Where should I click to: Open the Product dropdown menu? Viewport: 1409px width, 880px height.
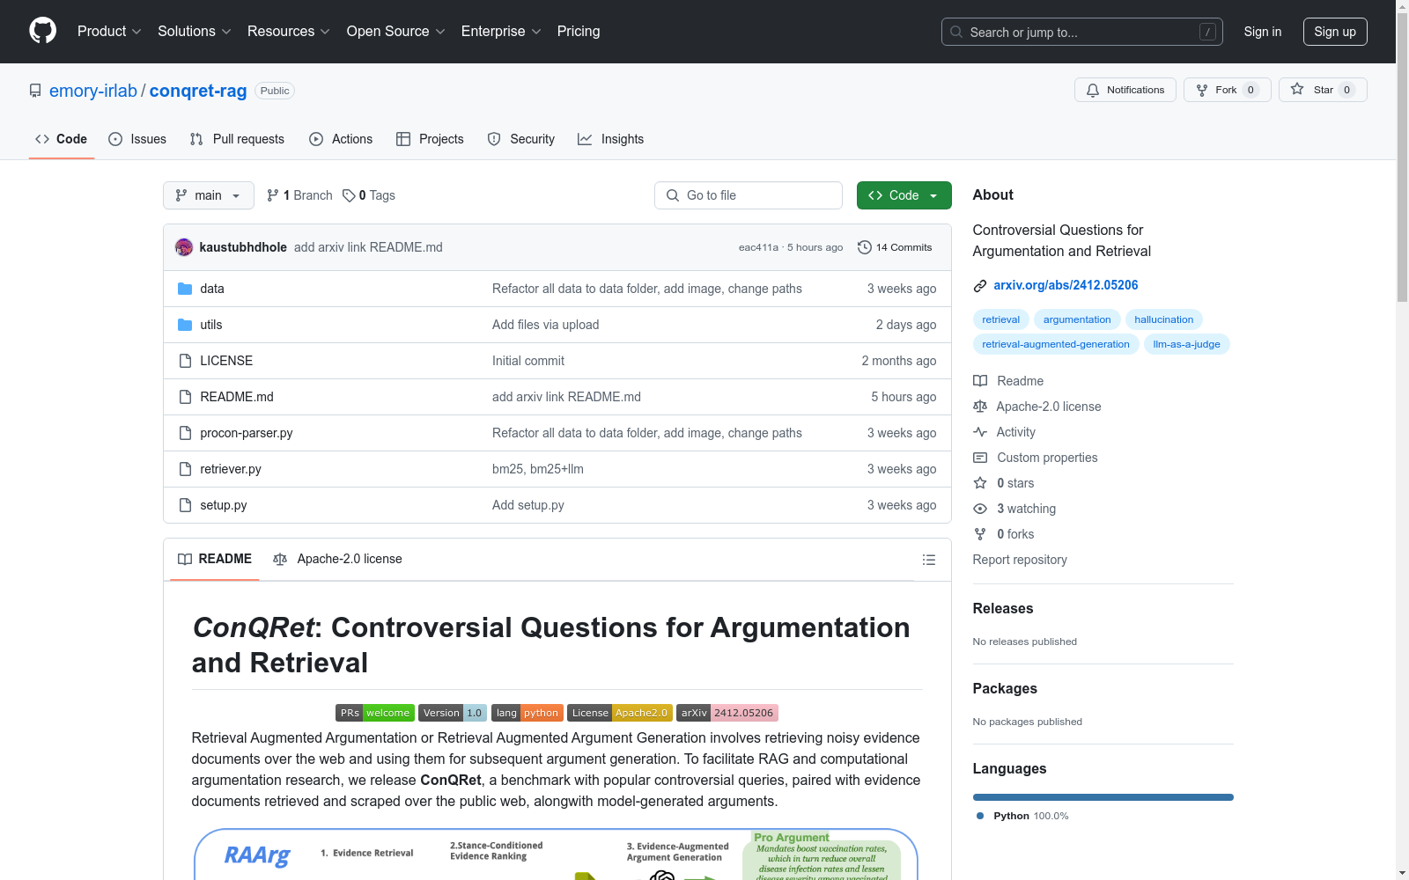point(109,32)
